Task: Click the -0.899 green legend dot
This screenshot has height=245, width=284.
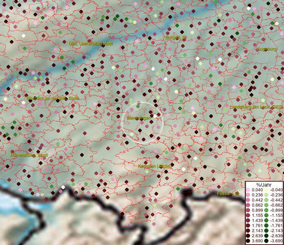Action: tap(266, 211)
